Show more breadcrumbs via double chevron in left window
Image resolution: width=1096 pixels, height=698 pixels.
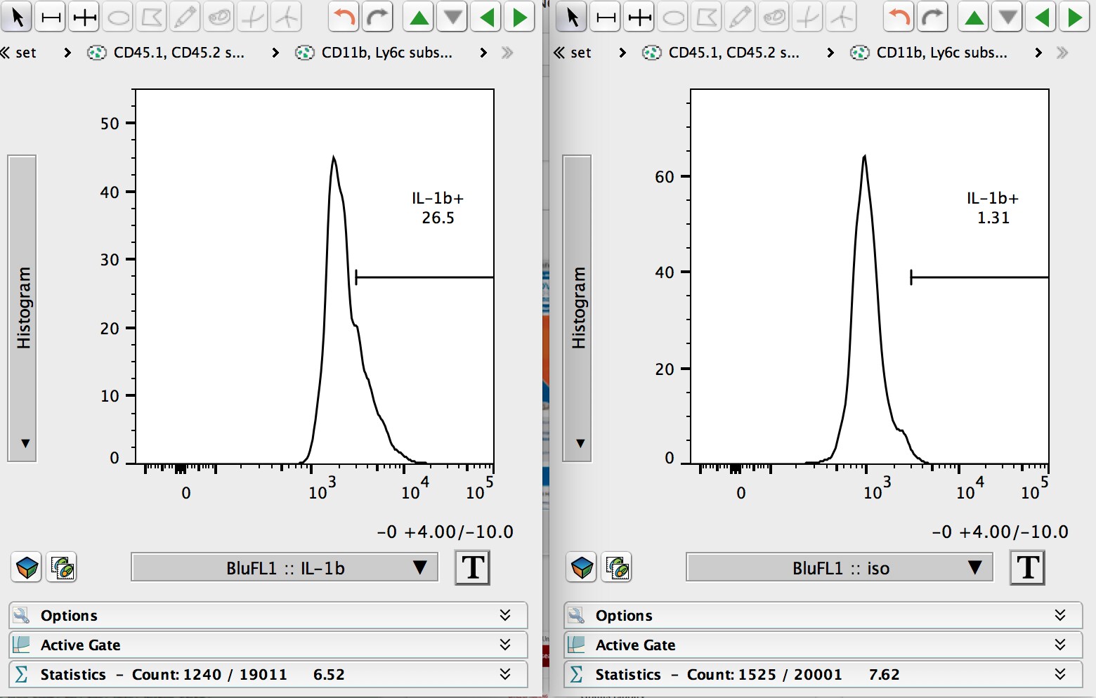[x=507, y=53]
